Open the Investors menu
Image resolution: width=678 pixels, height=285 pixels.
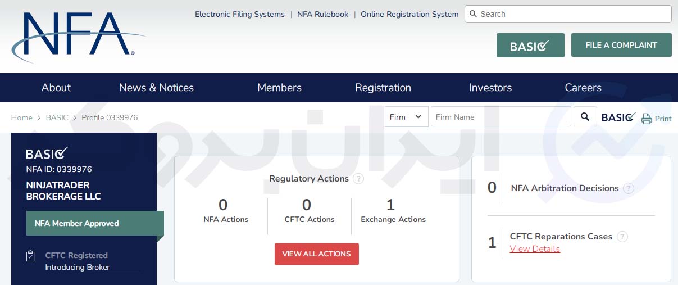[490, 88]
